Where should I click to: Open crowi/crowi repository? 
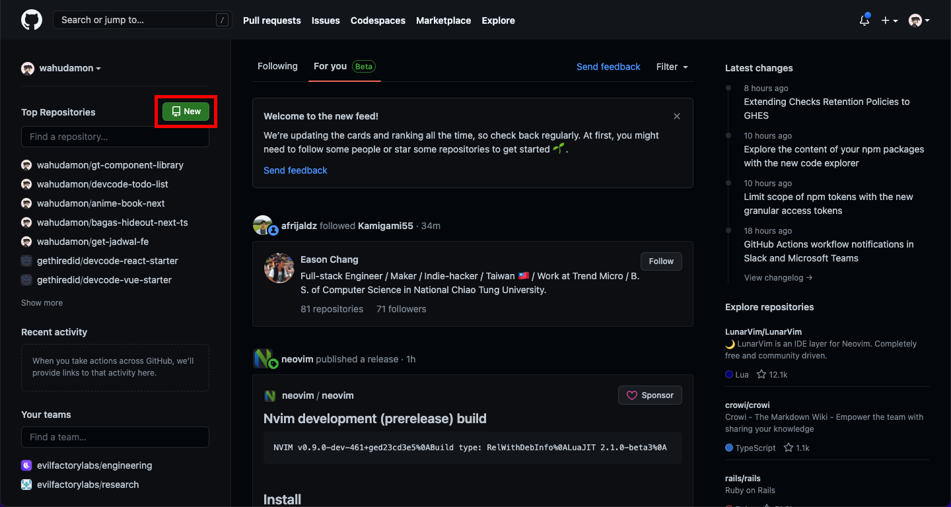point(748,405)
